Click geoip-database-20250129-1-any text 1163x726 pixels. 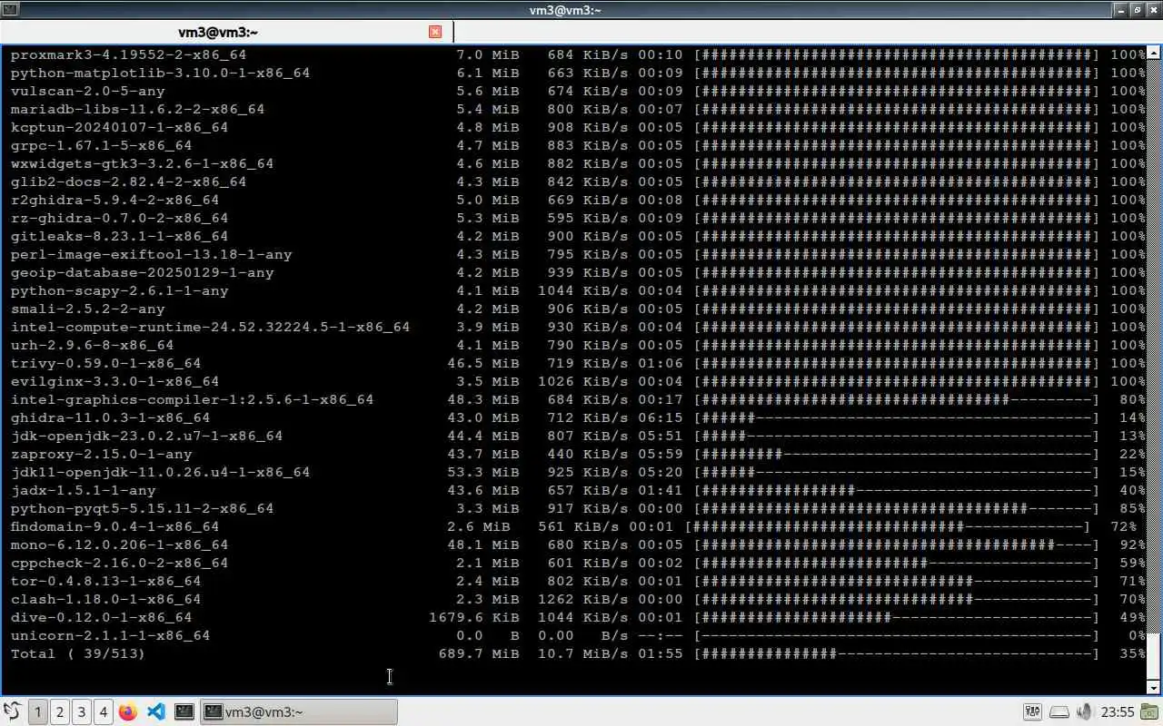click(x=142, y=272)
